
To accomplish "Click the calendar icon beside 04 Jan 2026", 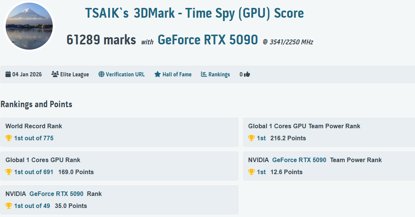I will tap(8, 74).
